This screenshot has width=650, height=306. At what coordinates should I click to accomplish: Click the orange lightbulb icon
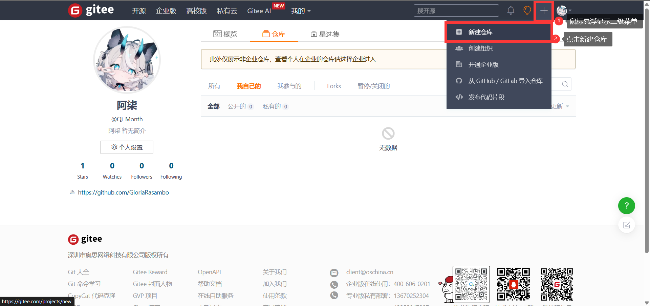click(527, 11)
